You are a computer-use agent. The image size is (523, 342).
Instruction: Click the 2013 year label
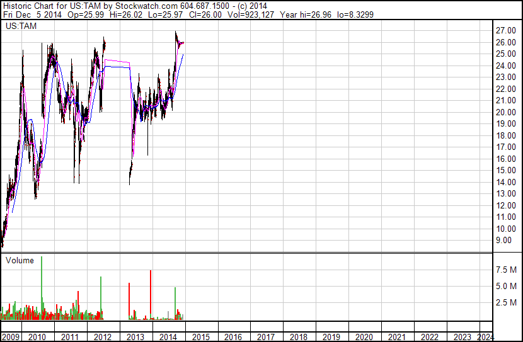(x=135, y=337)
